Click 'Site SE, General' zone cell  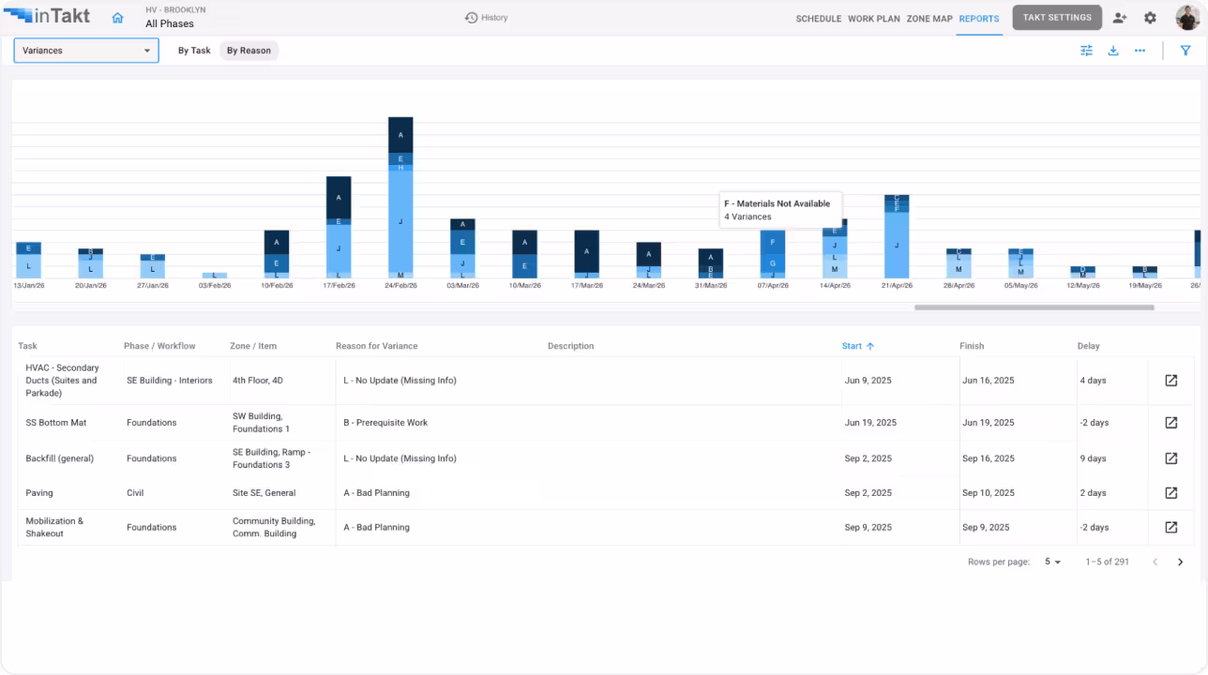coord(264,493)
